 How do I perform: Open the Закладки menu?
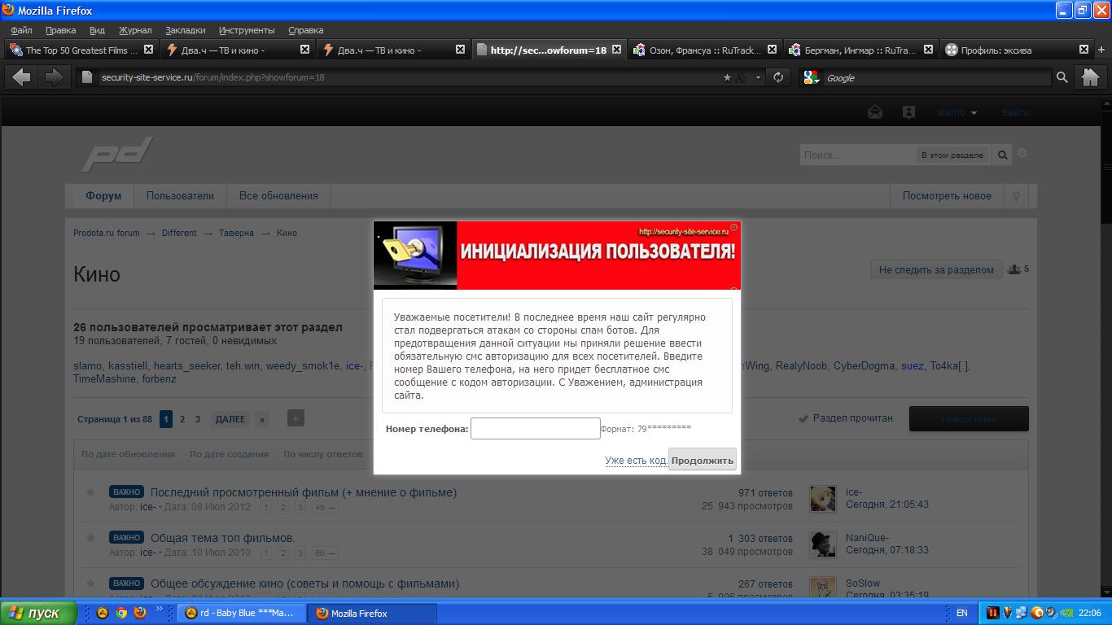pos(185,30)
